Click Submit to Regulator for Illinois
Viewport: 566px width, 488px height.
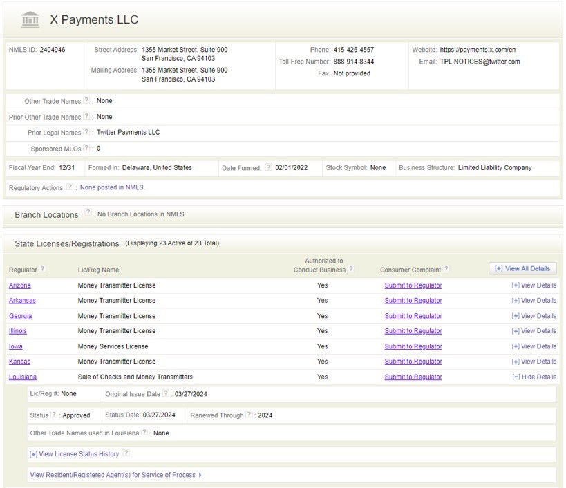coord(413,331)
